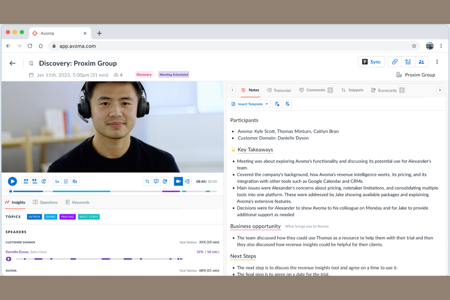The width and height of the screenshot is (450, 300).
Task: Open the Insert Template dropdown
Action: [x=249, y=104]
